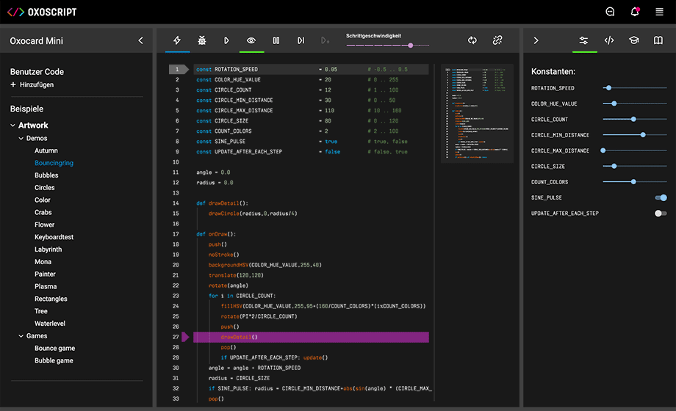Collapse the Artwork tree section
The height and width of the screenshot is (411, 676).
click(13, 126)
